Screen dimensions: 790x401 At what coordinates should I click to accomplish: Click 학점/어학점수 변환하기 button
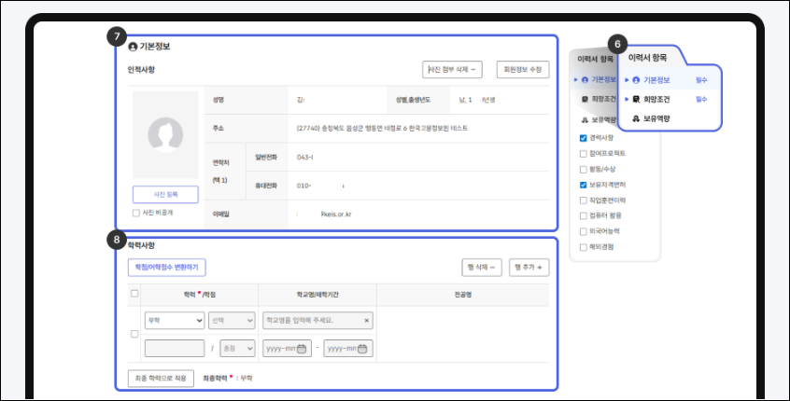click(167, 268)
